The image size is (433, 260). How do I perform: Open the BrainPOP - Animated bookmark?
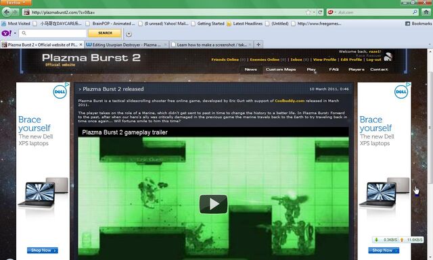pyautogui.click(x=110, y=24)
